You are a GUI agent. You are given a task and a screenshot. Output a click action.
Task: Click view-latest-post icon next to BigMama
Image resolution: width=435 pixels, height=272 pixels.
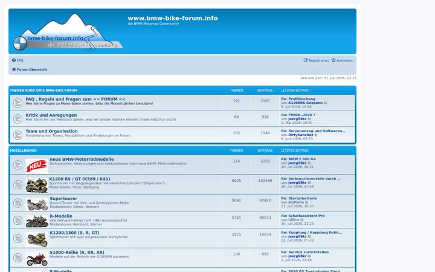click(307, 202)
